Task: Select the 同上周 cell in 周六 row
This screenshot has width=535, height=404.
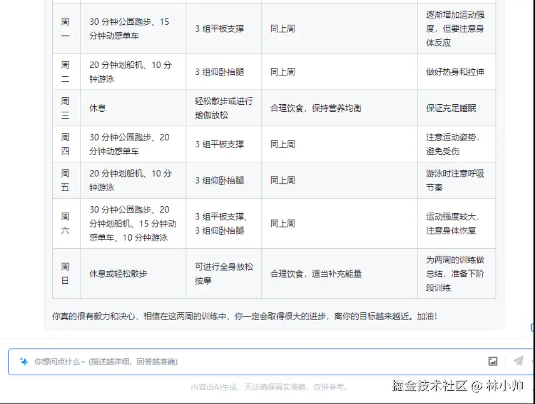Action: [282, 222]
